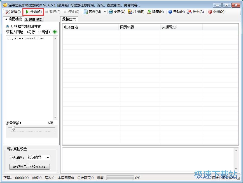Image resolution: width=243 pixels, height=183 pixels.
Task: Click the green plus add-URL icon
Action: pos(55,32)
